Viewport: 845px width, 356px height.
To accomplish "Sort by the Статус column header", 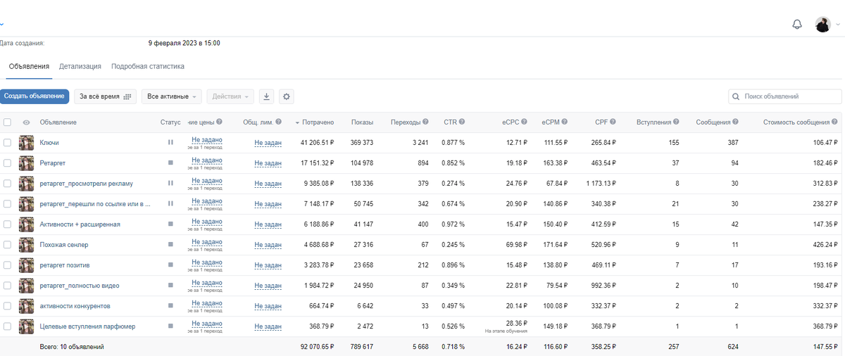I will click(170, 122).
